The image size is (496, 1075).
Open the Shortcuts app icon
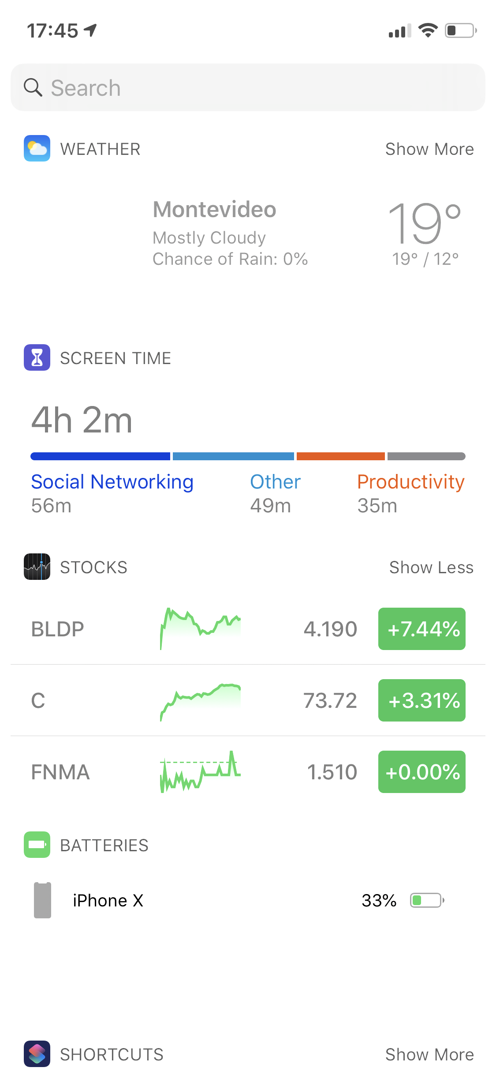click(x=37, y=1054)
